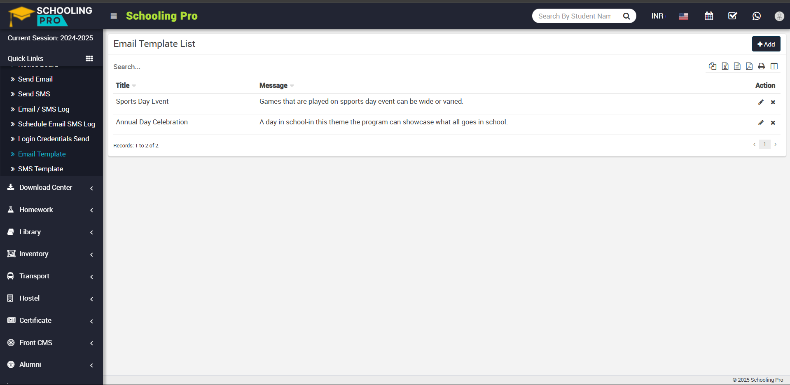
Task: Click the Add button
Action: (x=766, y=44)
